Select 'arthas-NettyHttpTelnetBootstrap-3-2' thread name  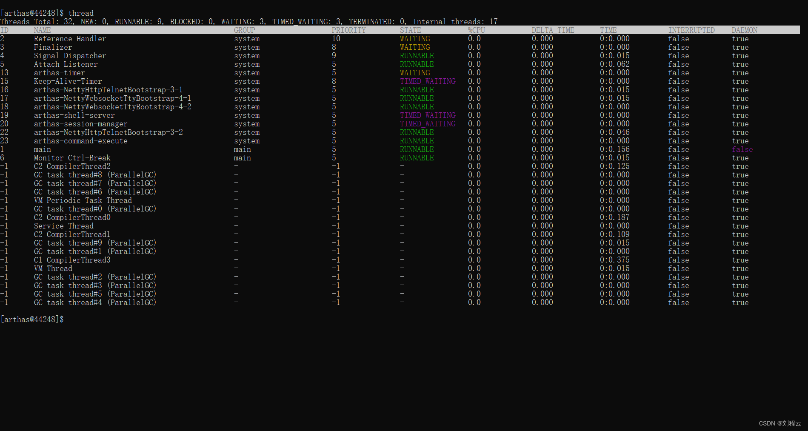[108, 132]
